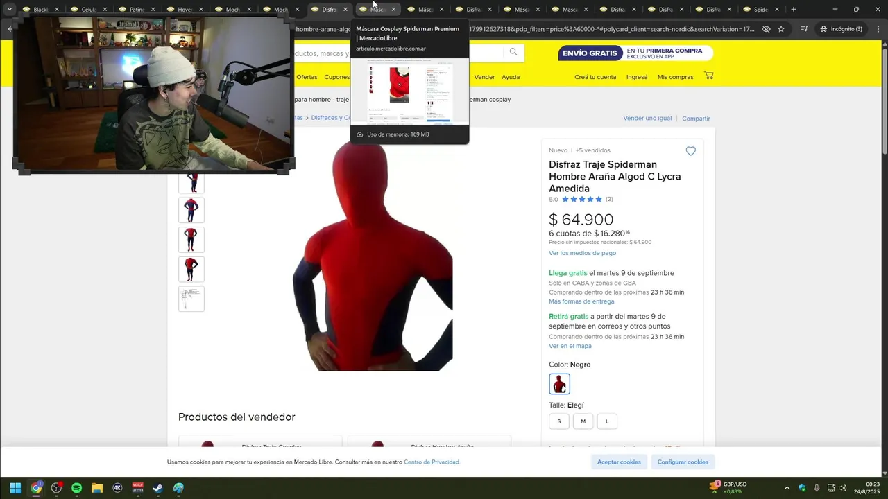Open the Ayuda menu item
888x499 pixels.
(x=511, y=77)
